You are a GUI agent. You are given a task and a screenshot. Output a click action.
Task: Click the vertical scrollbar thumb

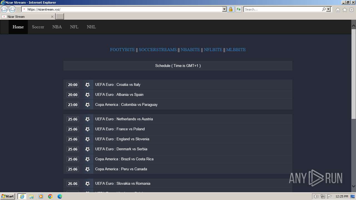[x=353, y=74]
